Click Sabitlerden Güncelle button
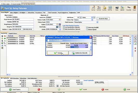This screenshot has height=93, width=138. tap(79, 53)
